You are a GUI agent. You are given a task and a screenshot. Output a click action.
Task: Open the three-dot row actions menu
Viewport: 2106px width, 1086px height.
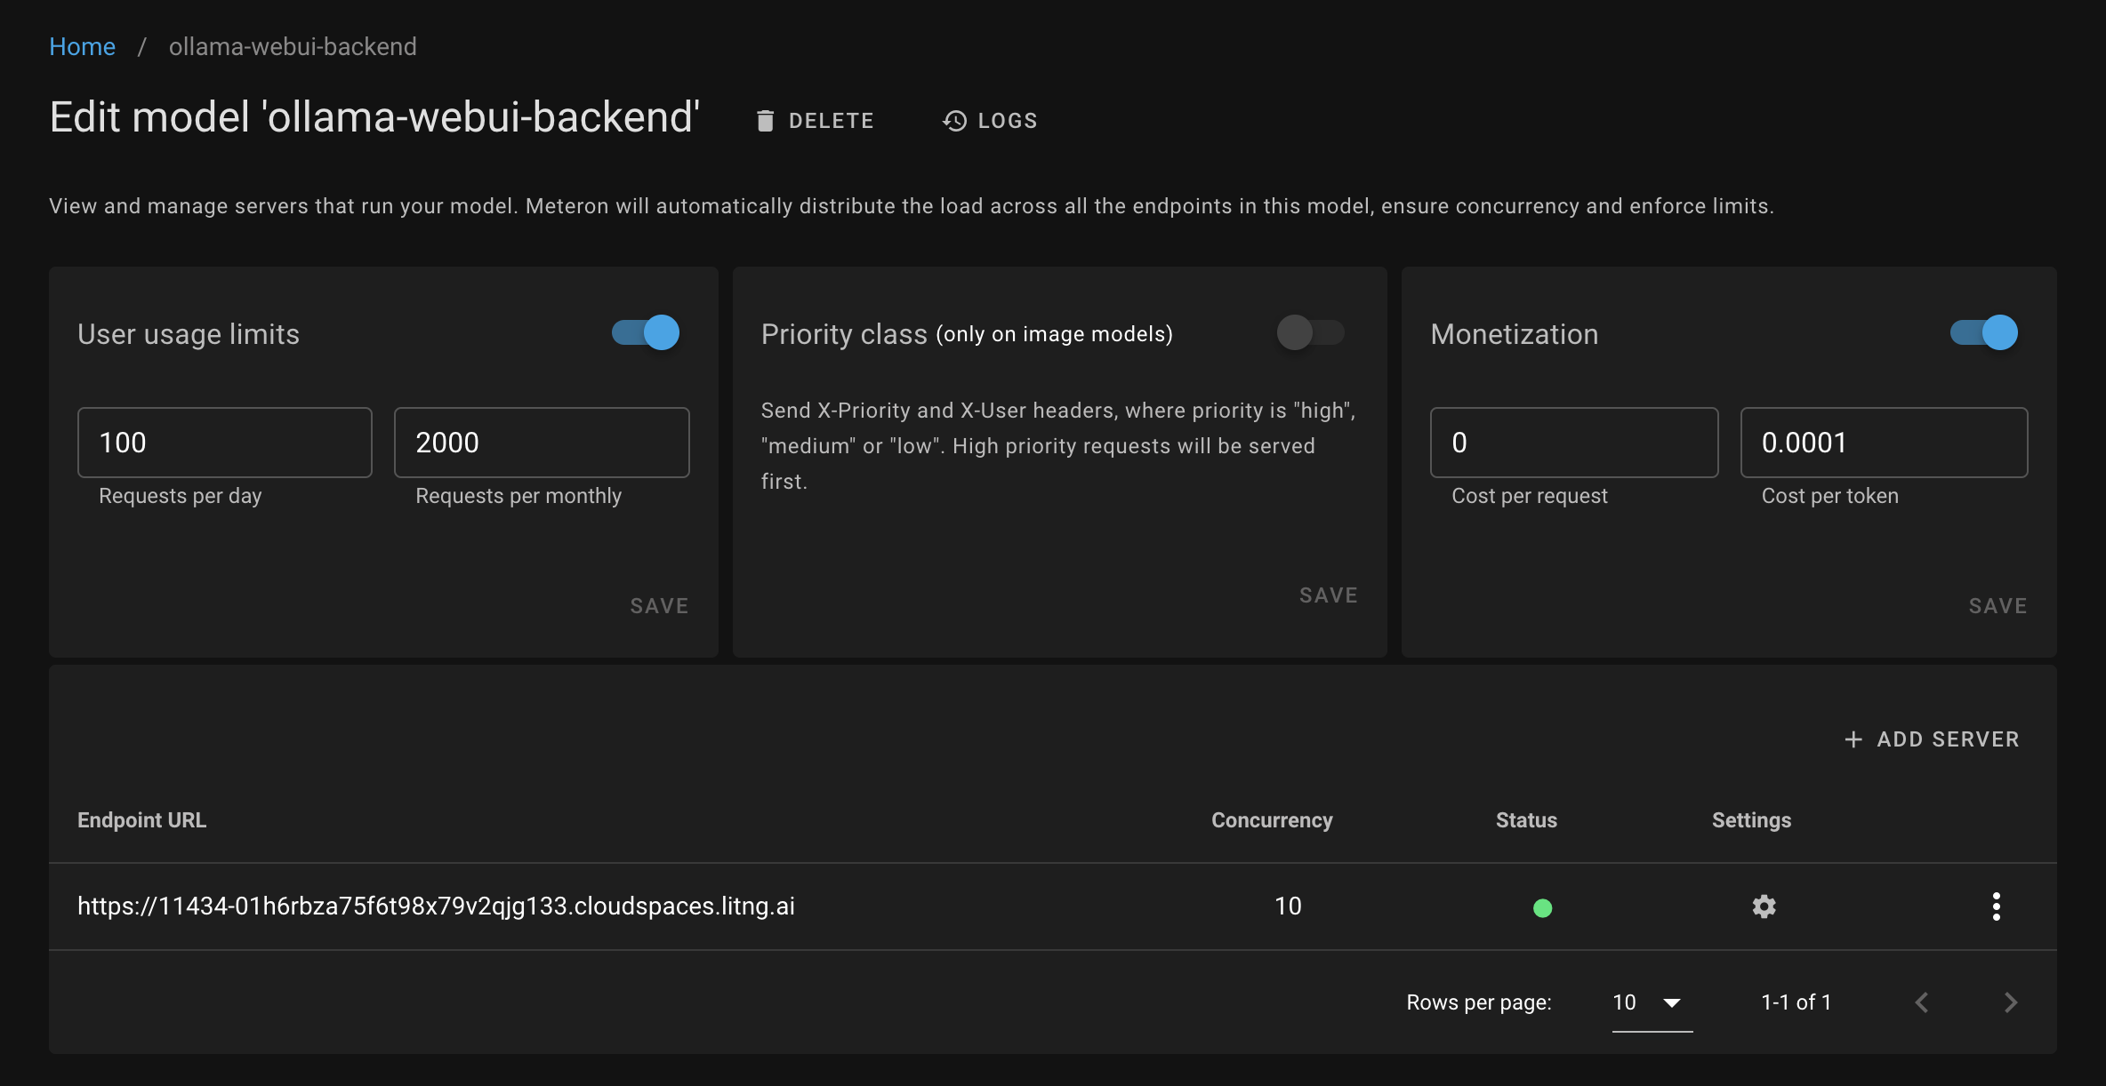pos(1996,906)
